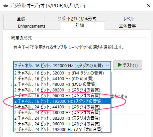Open the 立体音響 tab
The width and height of the screenshot is (153, 137).
[x=127, y=26]
